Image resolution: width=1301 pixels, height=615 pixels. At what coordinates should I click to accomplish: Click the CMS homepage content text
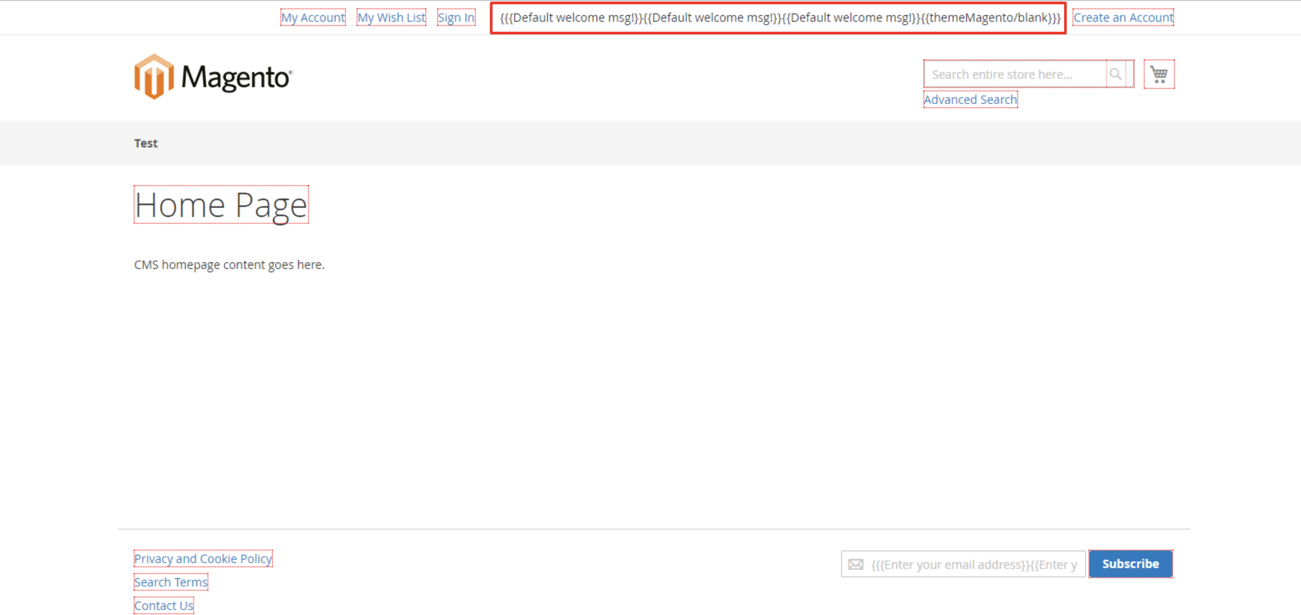229,265
